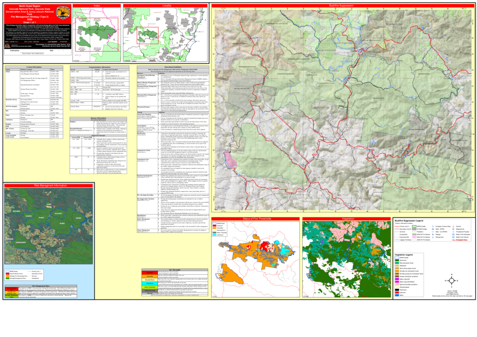Click the Contact Information table heading
The height and width of the screenshot is (337, 477).
point(34,67)
